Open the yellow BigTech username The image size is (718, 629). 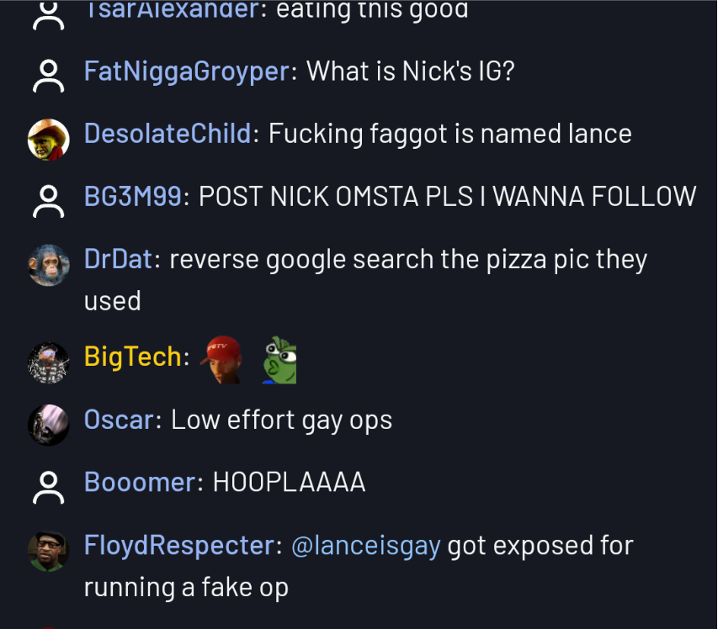pos(133,357)
